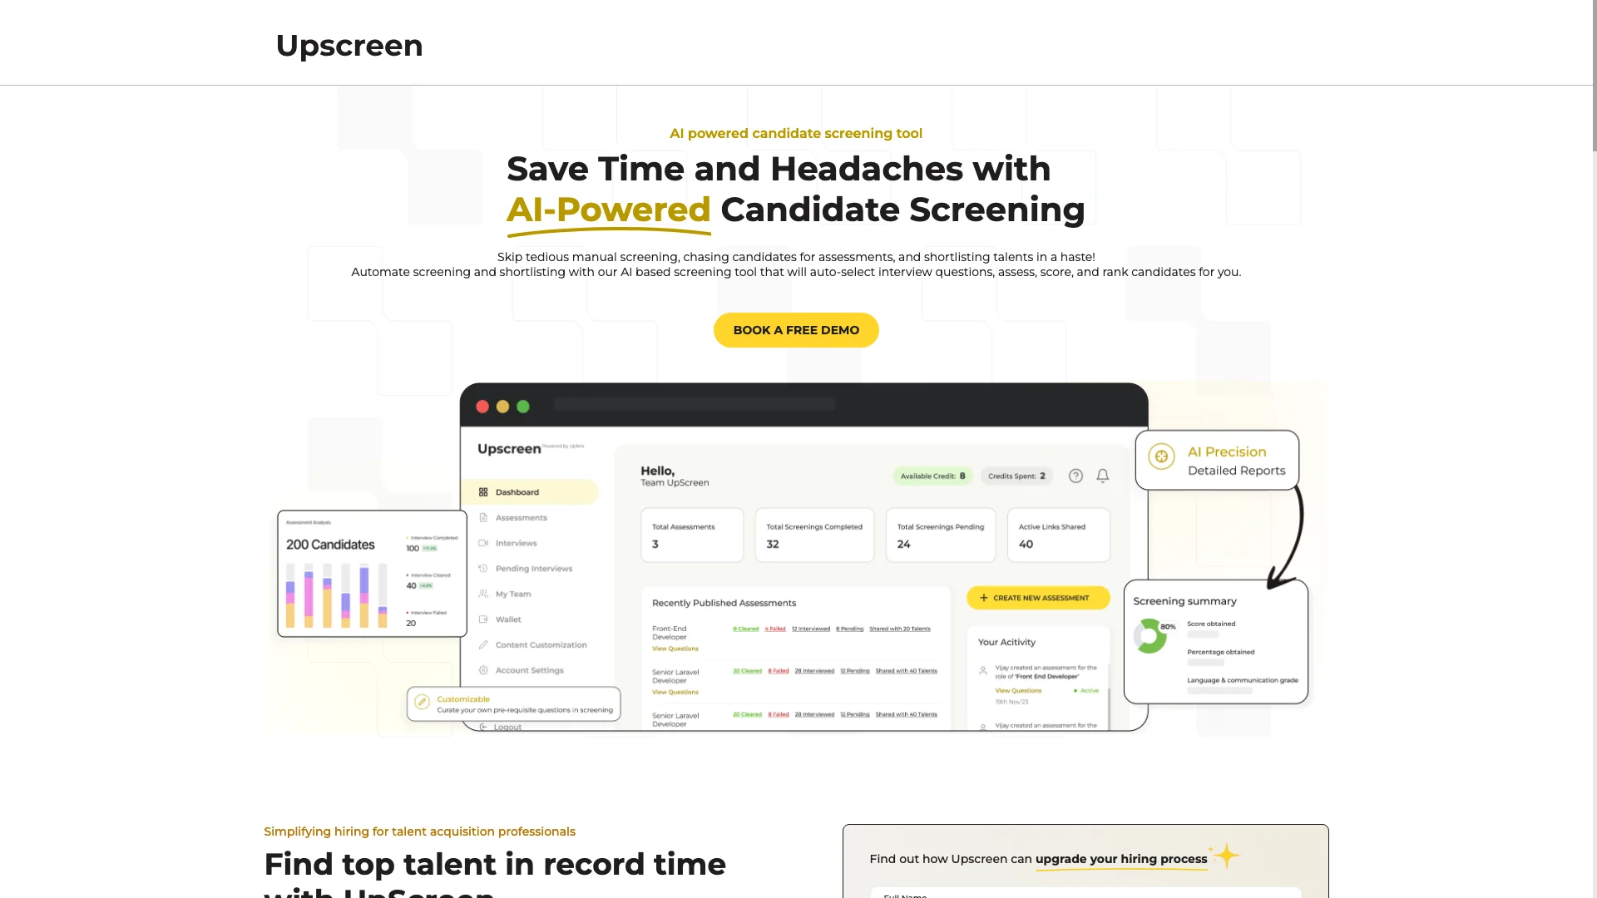Click the Upscreen logo menu item

click(x=348, y=45)
